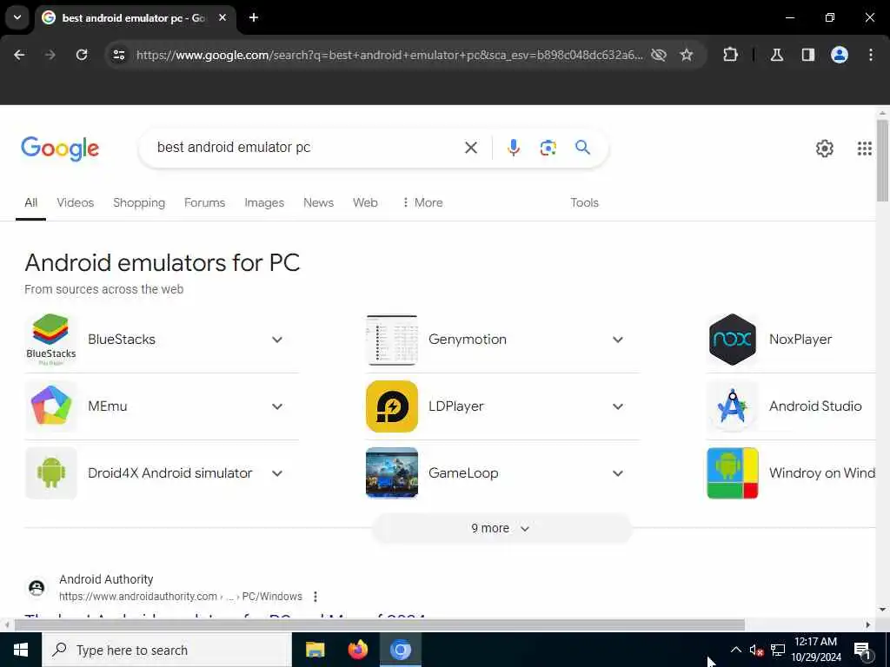Open the tab search dropdown arrow

(17, 17)
